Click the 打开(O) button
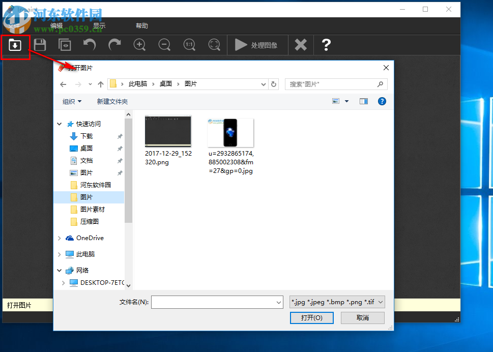This screenshot has width=493, height=352. click(x=311, y=318)
